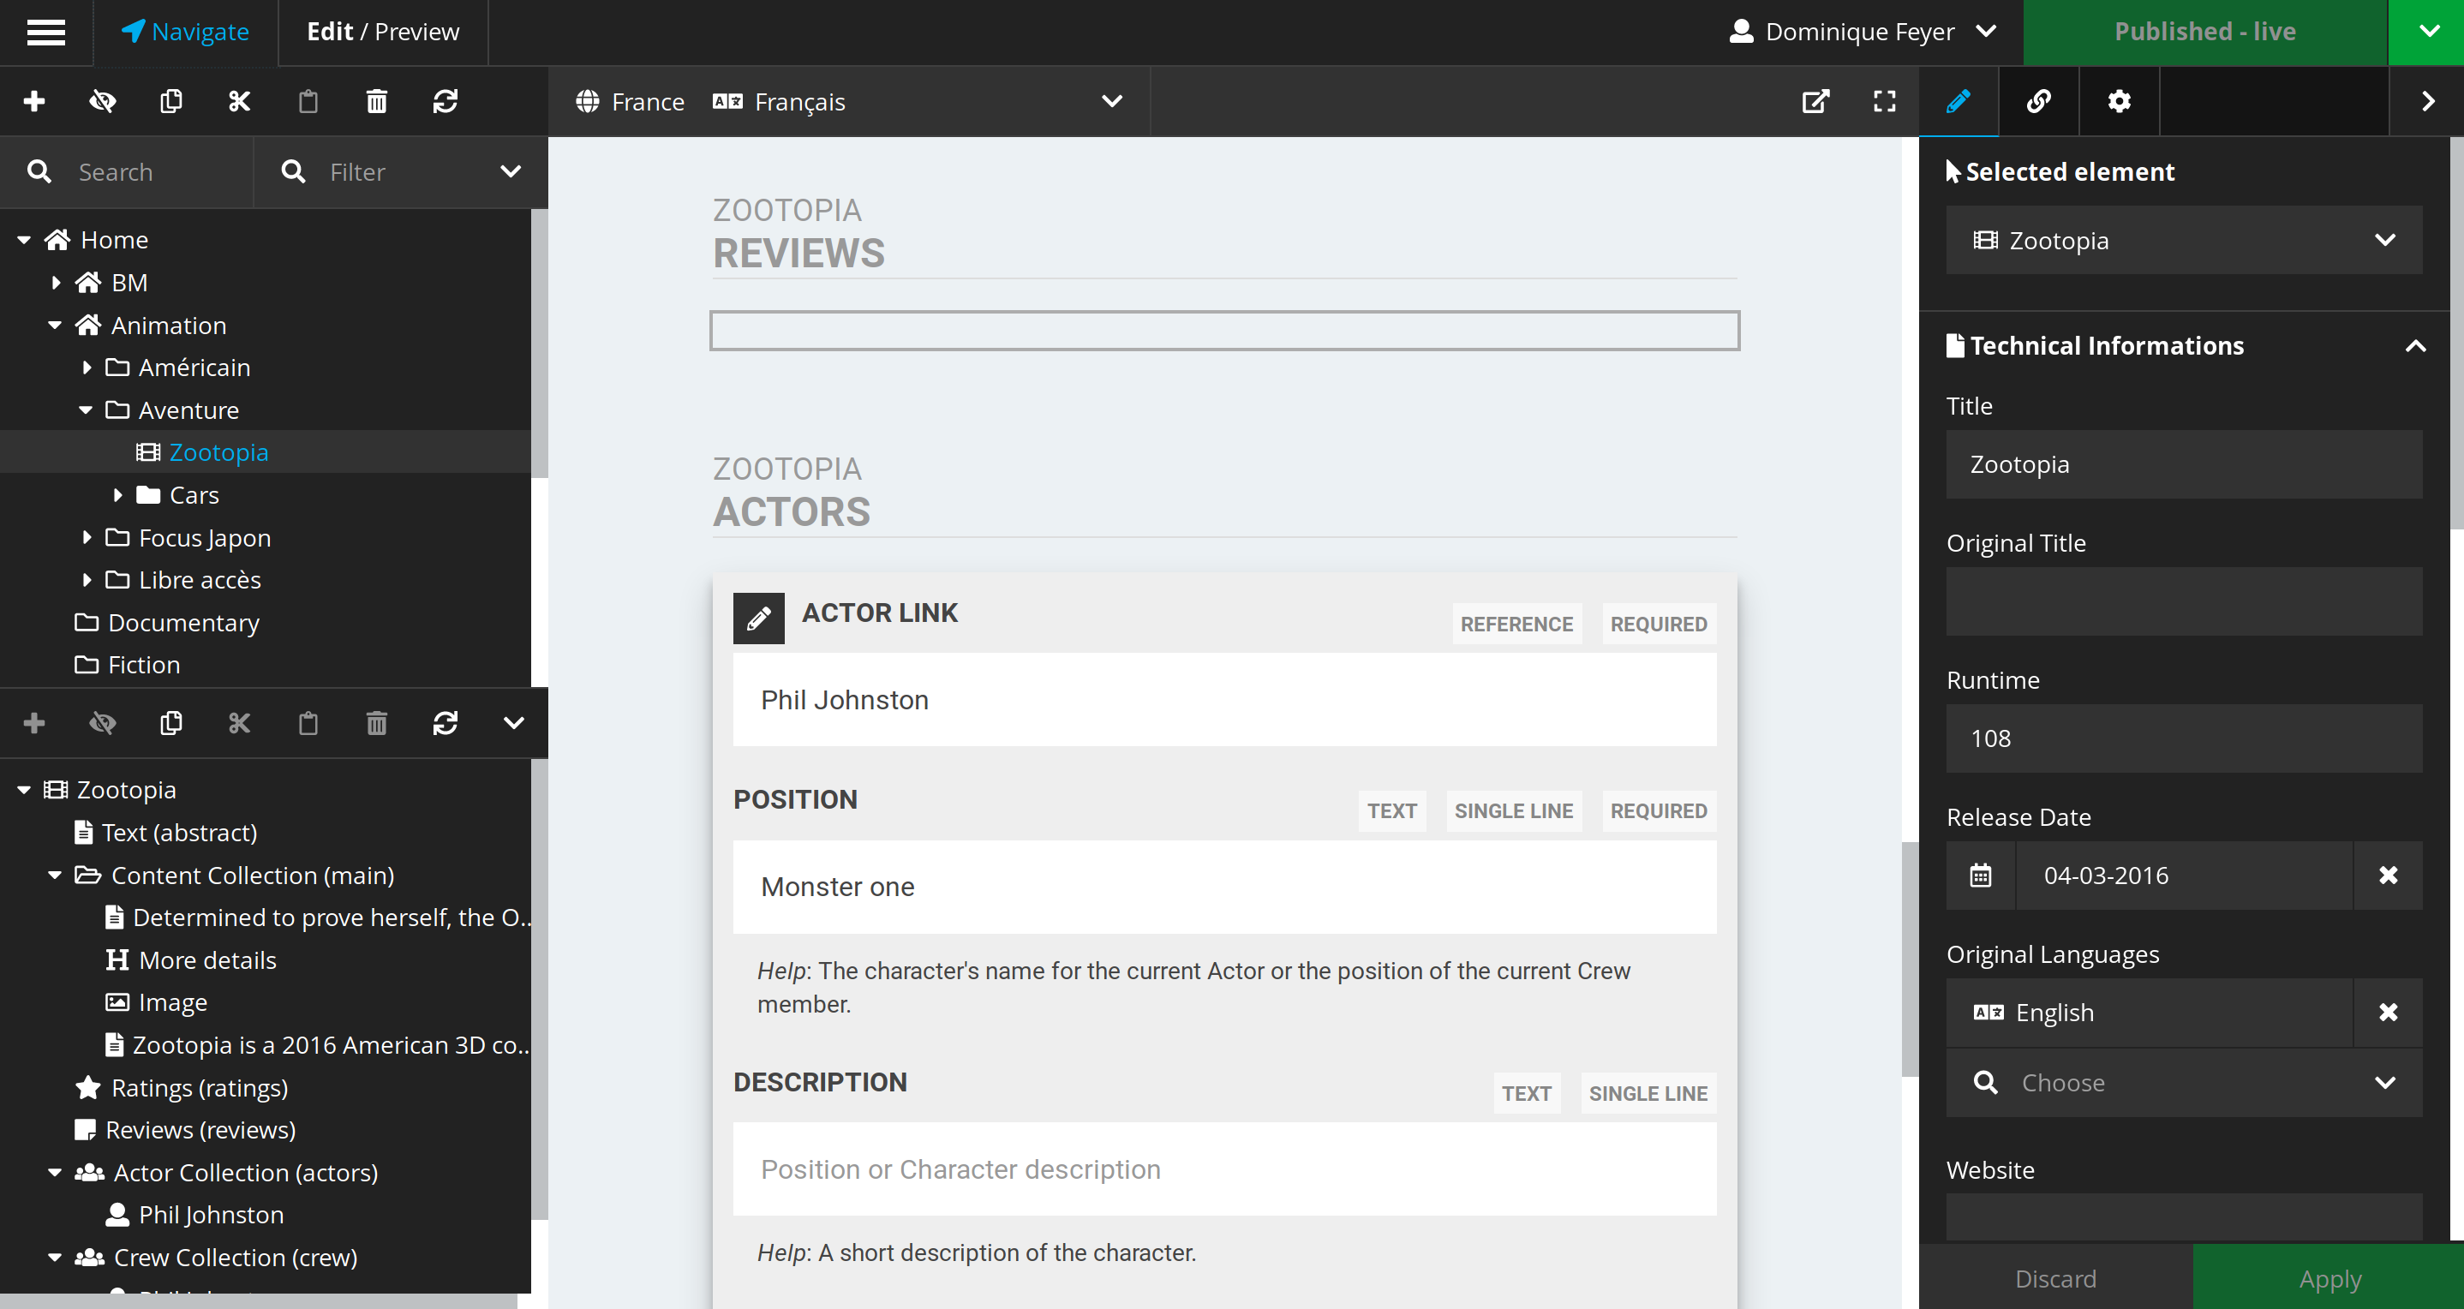Click the pencil icon next to Actor Link
Image resolution: width=2464 pixels, height=1309 pixels.
coord(758,619)
